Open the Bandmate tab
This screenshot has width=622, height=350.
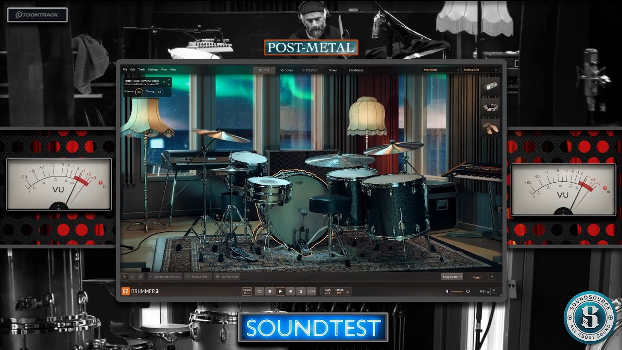(x=356, y=70)
